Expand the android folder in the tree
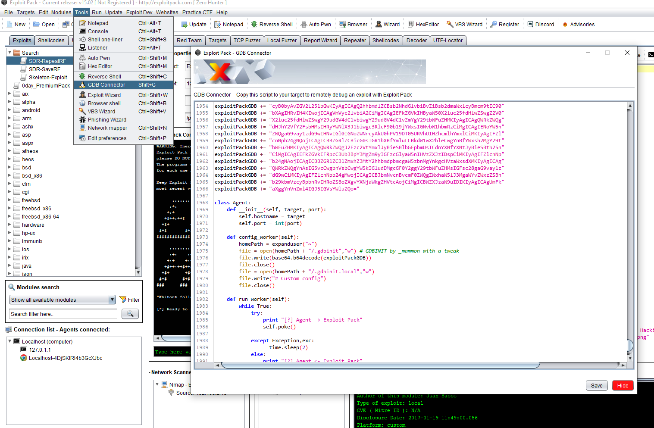 point(10,110)
